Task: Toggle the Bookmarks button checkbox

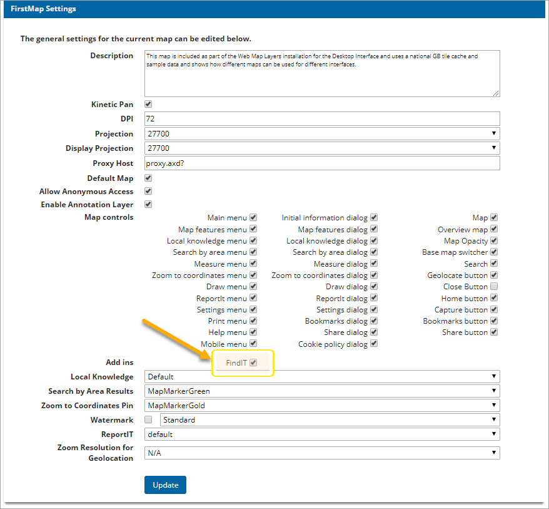Action: (x=494, y=321)
